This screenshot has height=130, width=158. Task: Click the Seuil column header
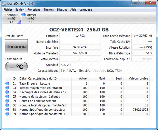[115, 78]
